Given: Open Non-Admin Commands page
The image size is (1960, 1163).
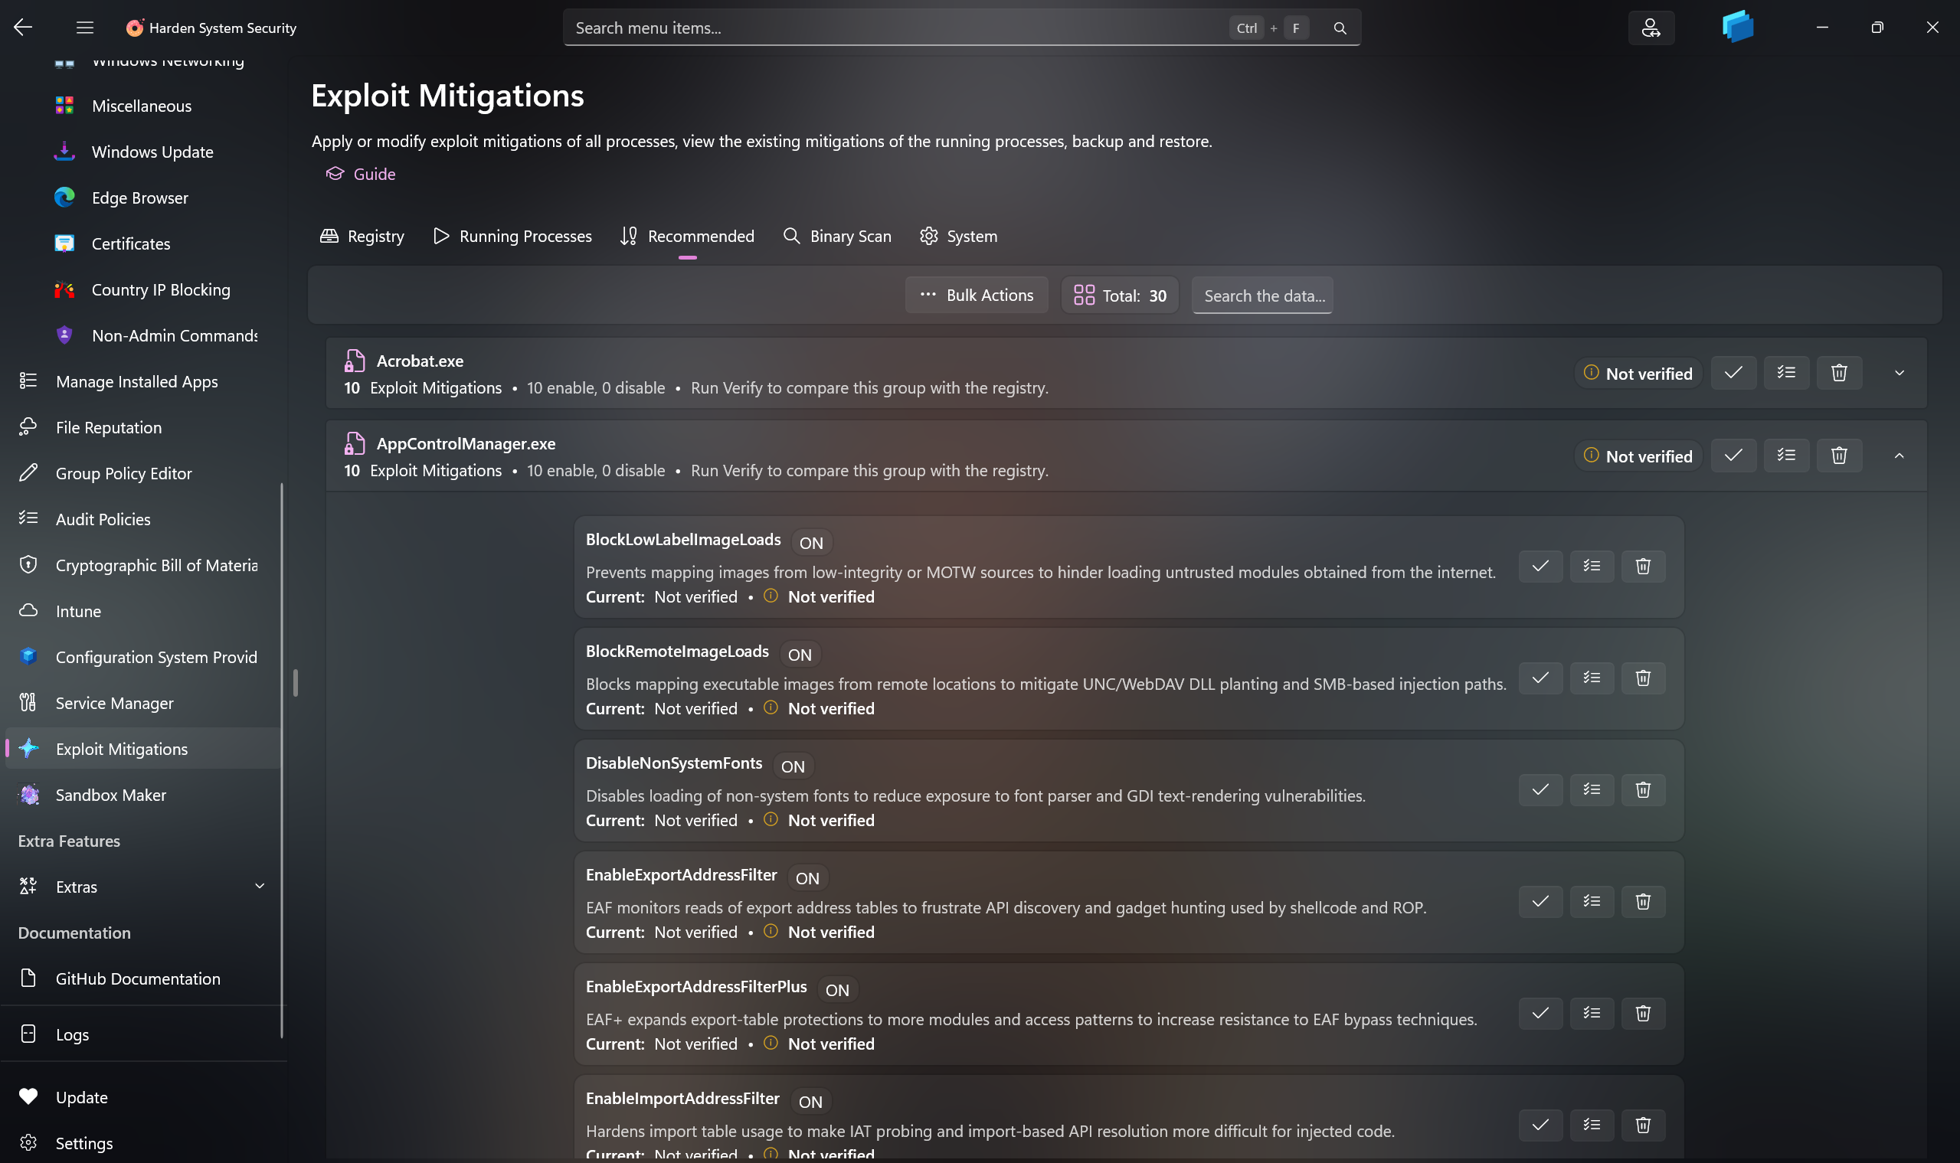Looking at the screenshot, I should [x=142, y=335].
